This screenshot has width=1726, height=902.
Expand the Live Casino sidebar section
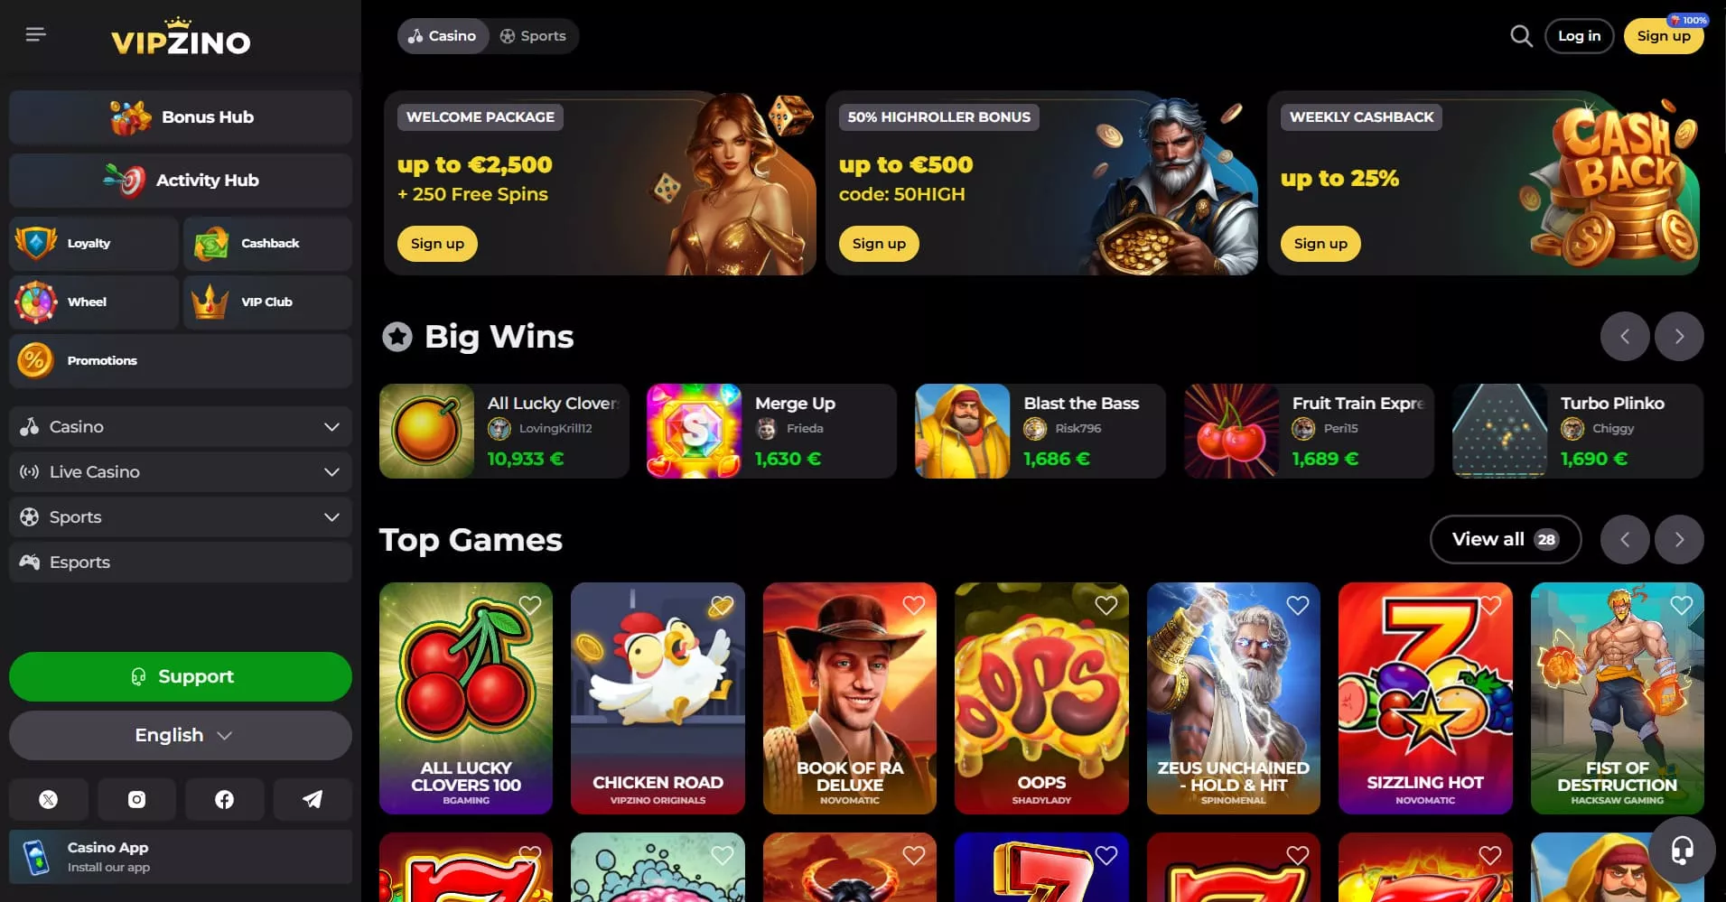pos(181,471)
